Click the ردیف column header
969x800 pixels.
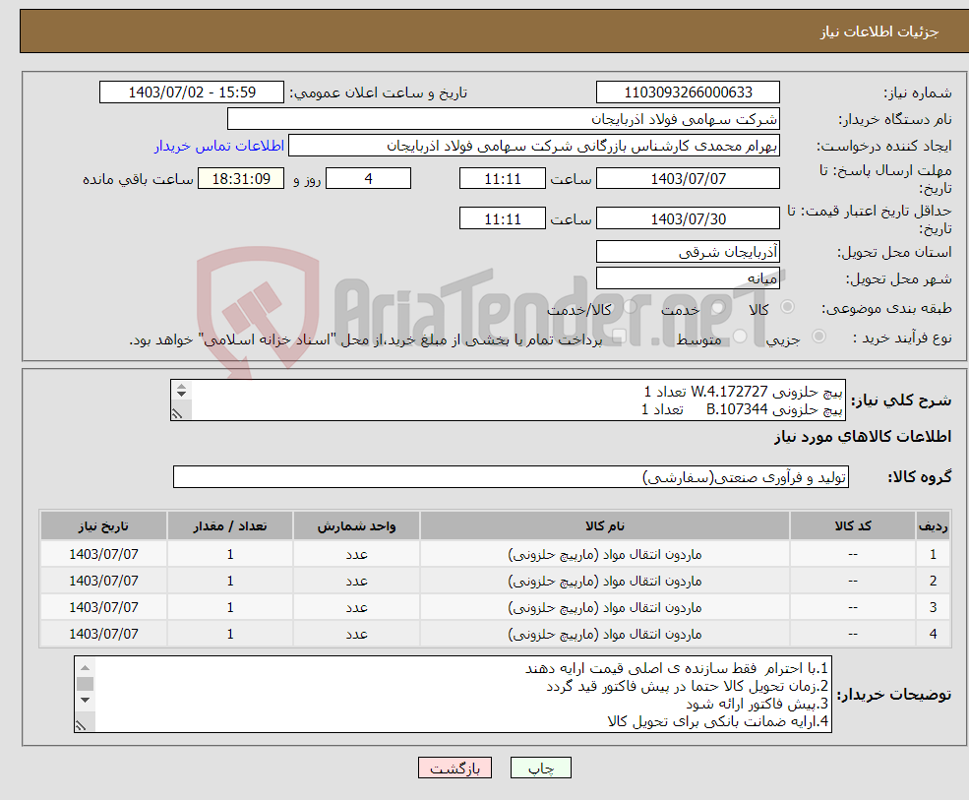[x=933, y=526]
